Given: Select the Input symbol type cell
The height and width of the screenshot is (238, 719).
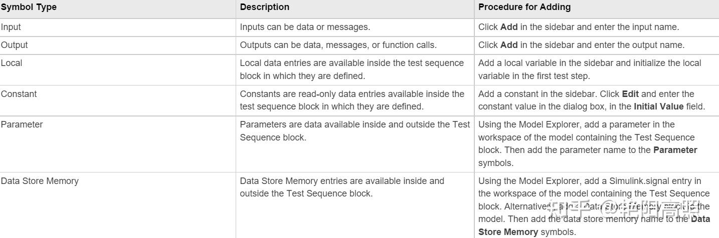Looking at the screenshot, I should (11, 27).
